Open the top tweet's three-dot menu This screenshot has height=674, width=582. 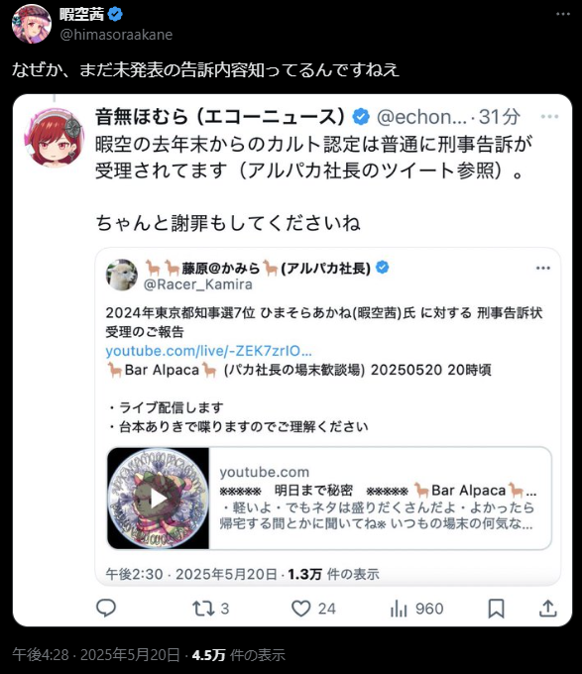tap(562, 14)
